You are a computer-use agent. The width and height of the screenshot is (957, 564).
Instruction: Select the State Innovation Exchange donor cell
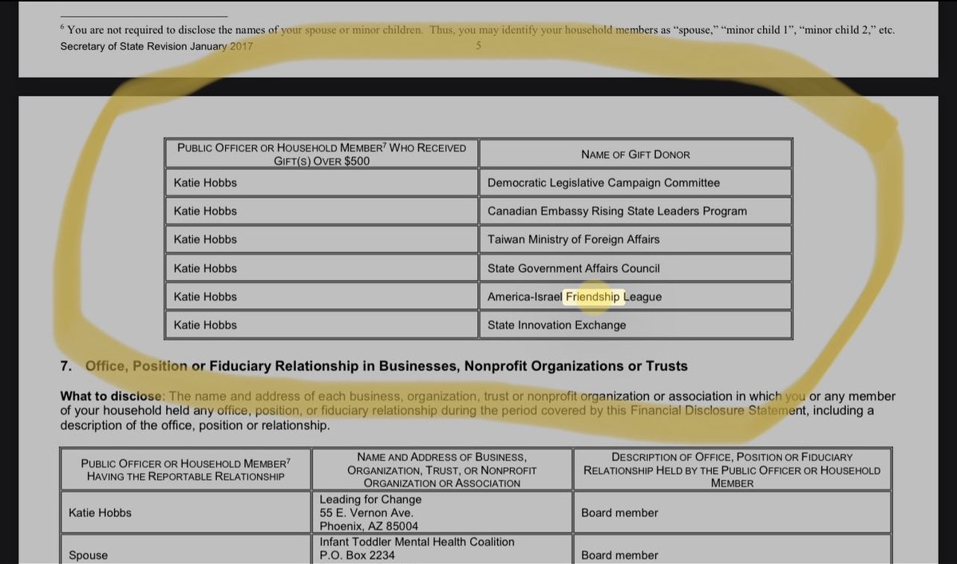point(556,325)
